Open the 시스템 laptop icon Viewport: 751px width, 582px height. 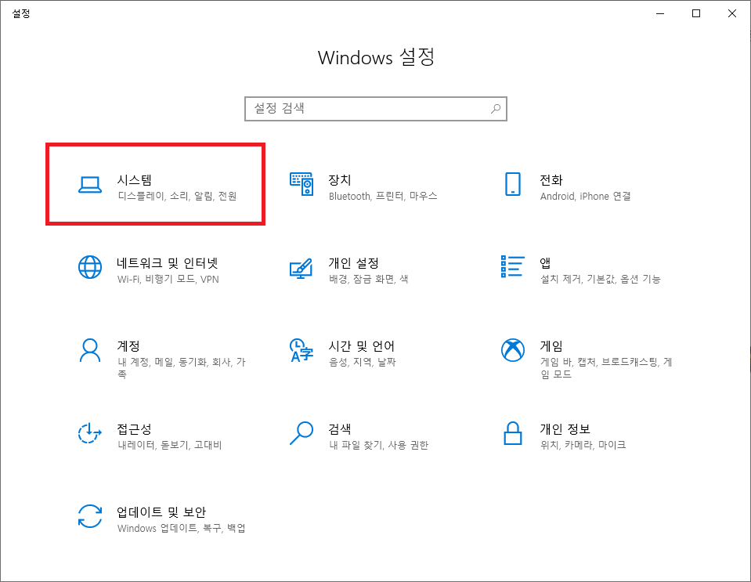tap(90, 185)
